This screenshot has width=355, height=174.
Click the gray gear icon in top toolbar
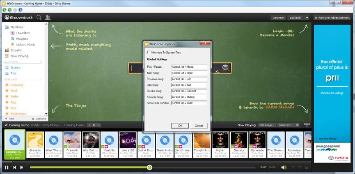(15, 10)
